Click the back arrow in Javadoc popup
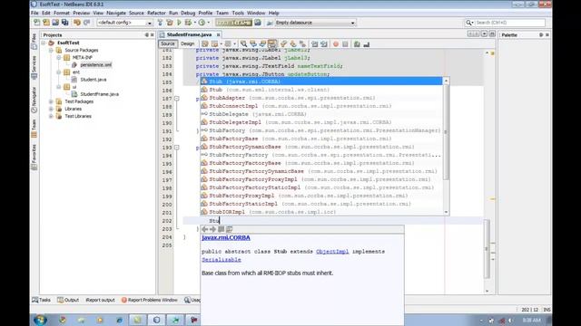The image size is (581, 326). (205, 229)
